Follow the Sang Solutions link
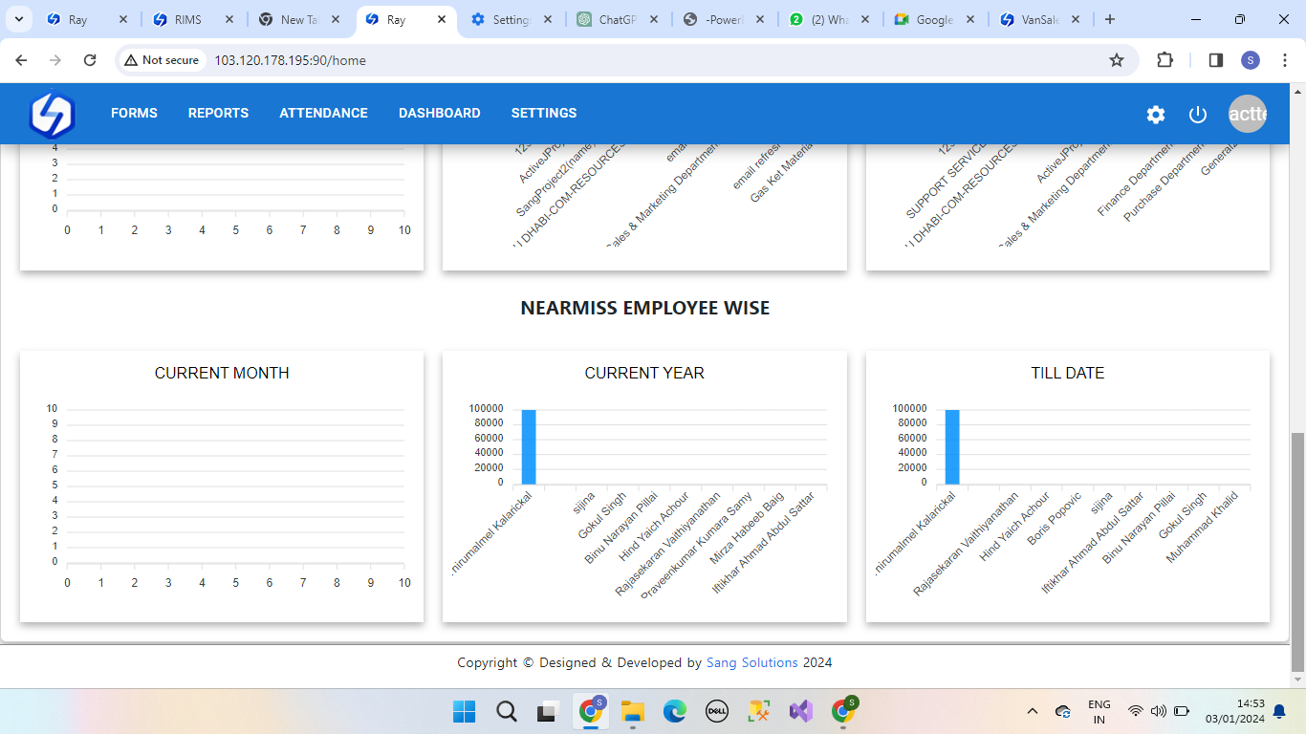 [751, 662]
